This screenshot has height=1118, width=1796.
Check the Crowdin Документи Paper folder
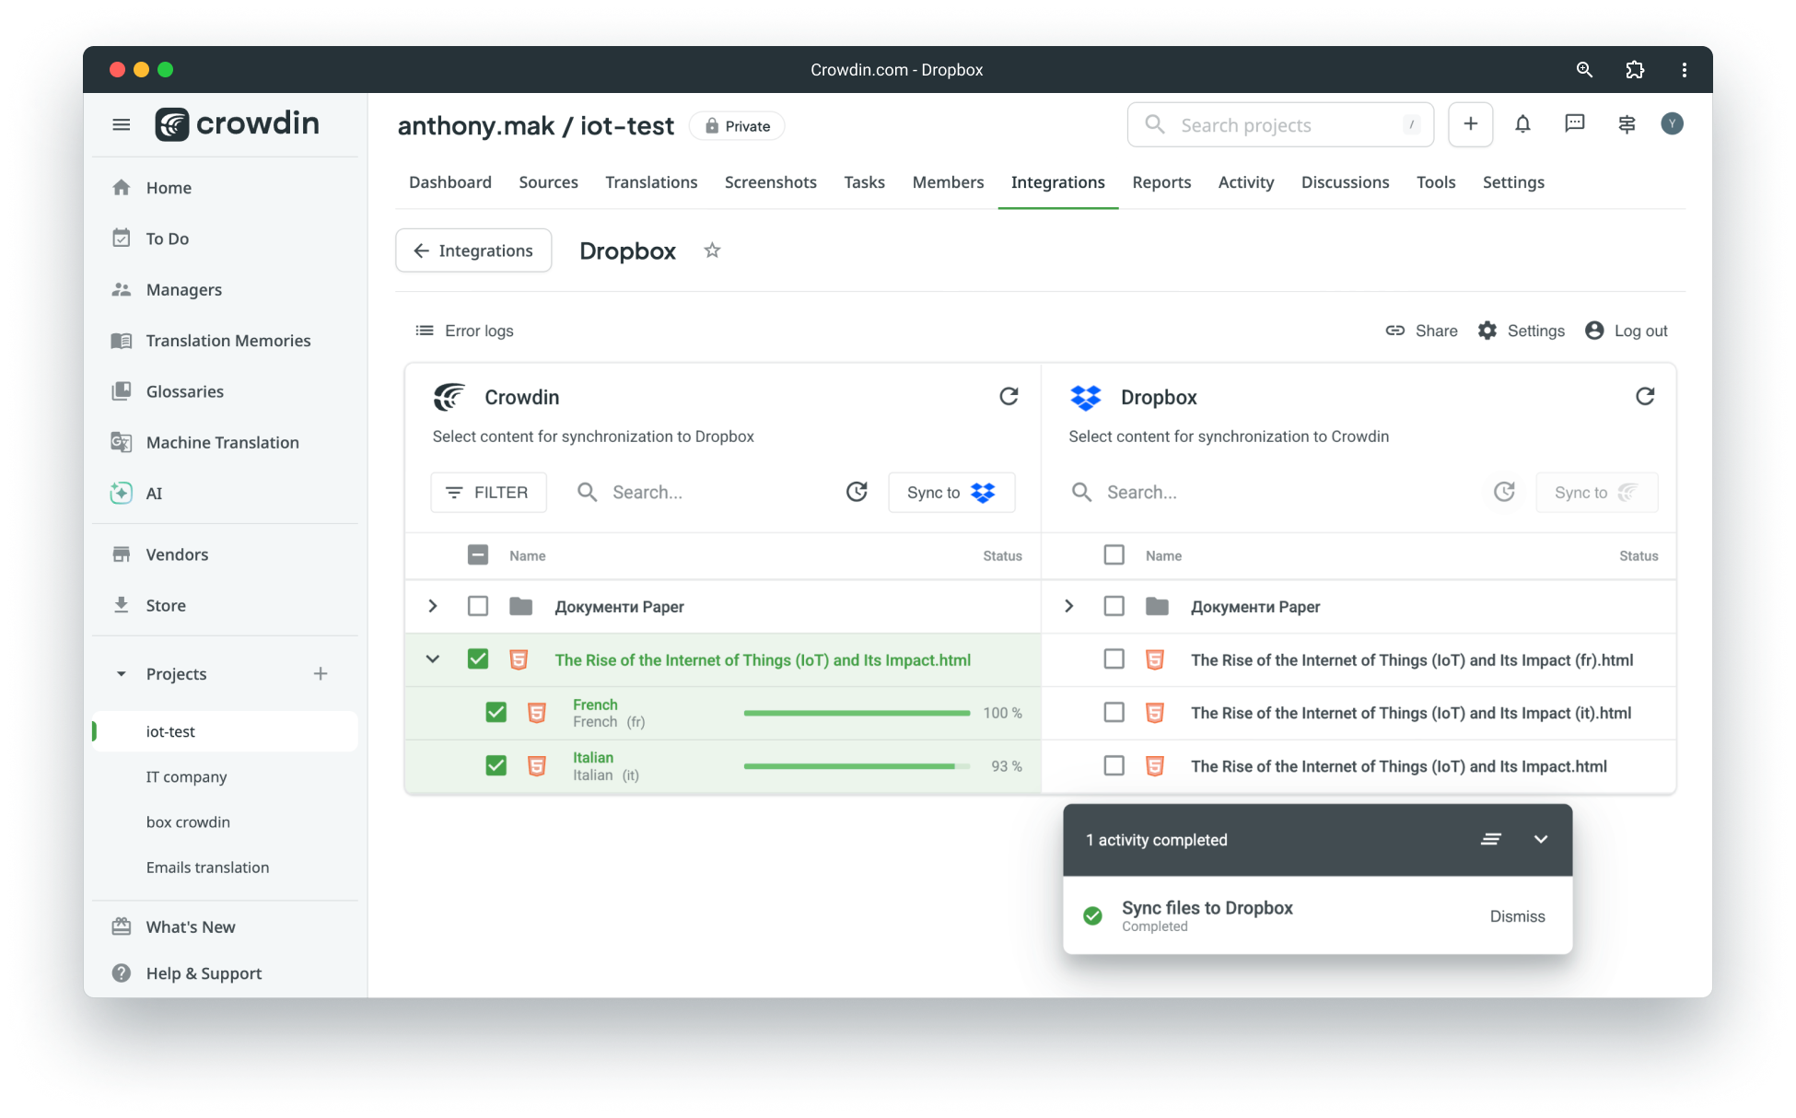[x=478, y=606]
